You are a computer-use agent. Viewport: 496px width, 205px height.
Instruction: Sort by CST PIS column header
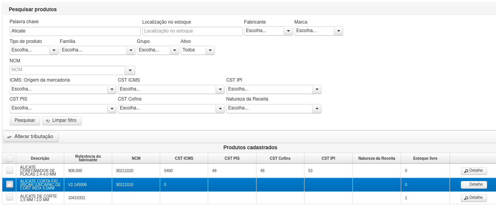coord(232,158)
